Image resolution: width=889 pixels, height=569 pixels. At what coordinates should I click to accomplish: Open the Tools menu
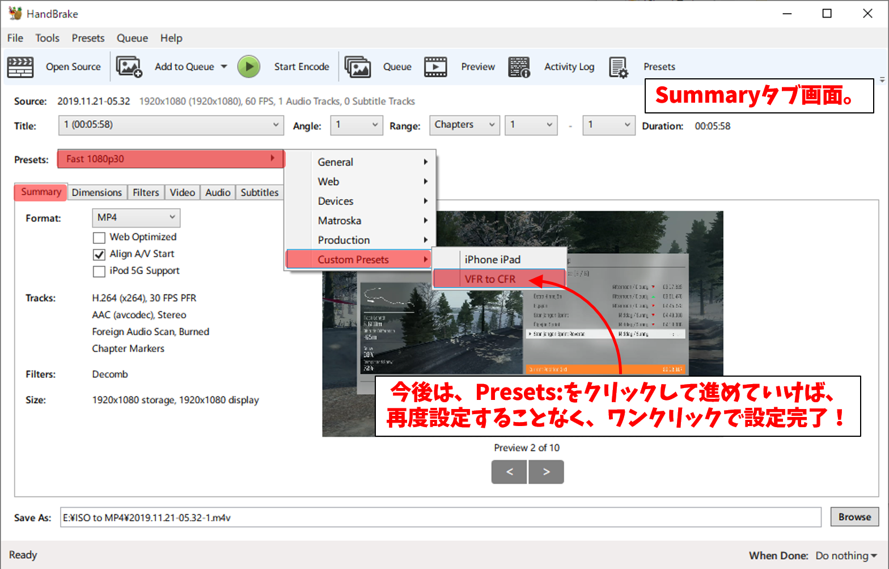(47, 38)
